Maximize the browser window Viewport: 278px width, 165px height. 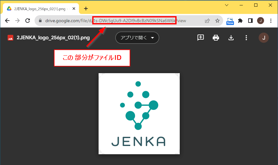point(256,5)
